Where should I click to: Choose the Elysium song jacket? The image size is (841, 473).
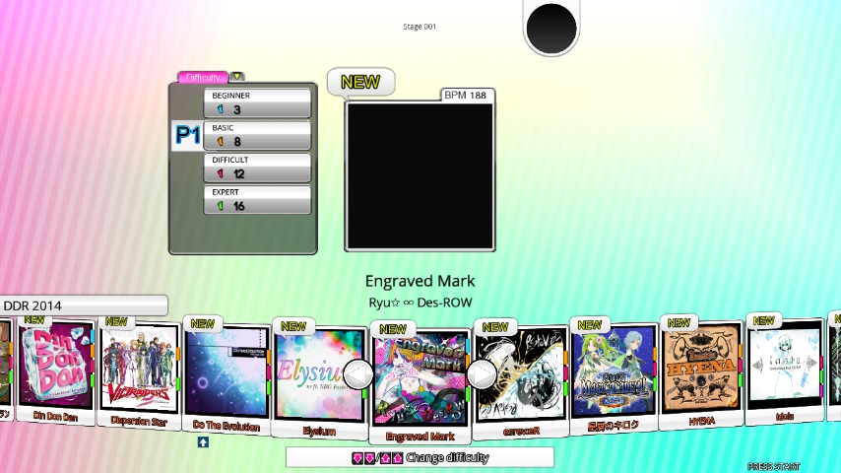319,374
